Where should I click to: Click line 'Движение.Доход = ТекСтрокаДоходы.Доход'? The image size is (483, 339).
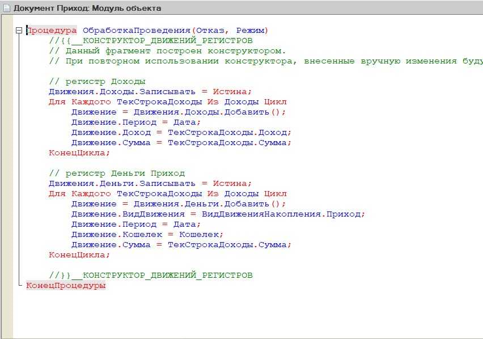181,133
